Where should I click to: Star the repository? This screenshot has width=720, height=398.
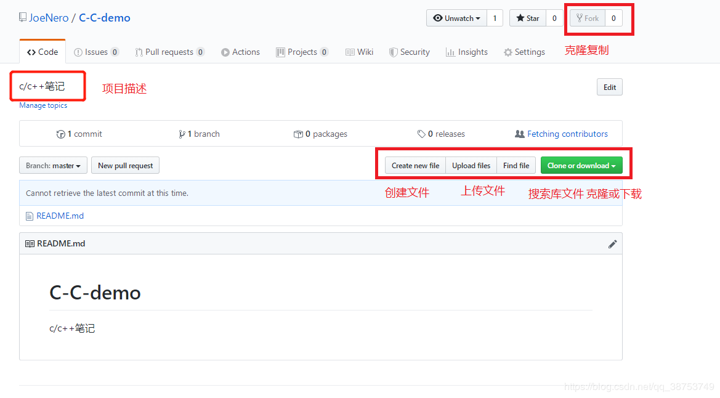tap(528, 18)
